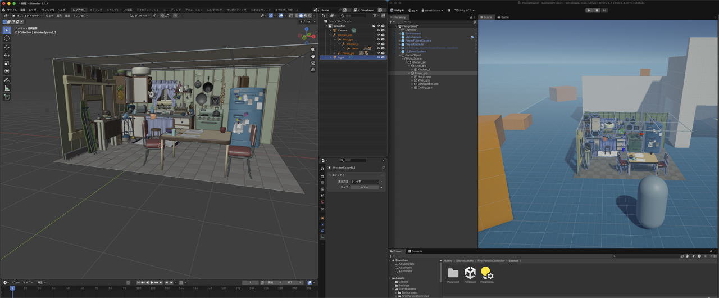The width and height of the screenshot is (719, 298).
Task: Open the Unity Hierarchy add plus dropdown
Action: 392,22
